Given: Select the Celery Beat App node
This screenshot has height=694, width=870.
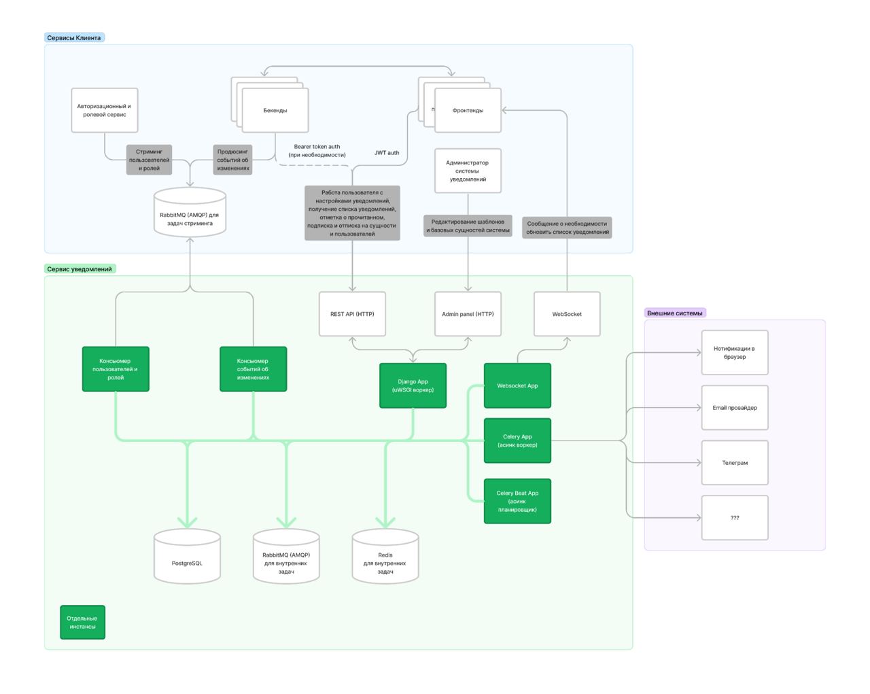Looking at the screenshot, I should pos(517,502).
